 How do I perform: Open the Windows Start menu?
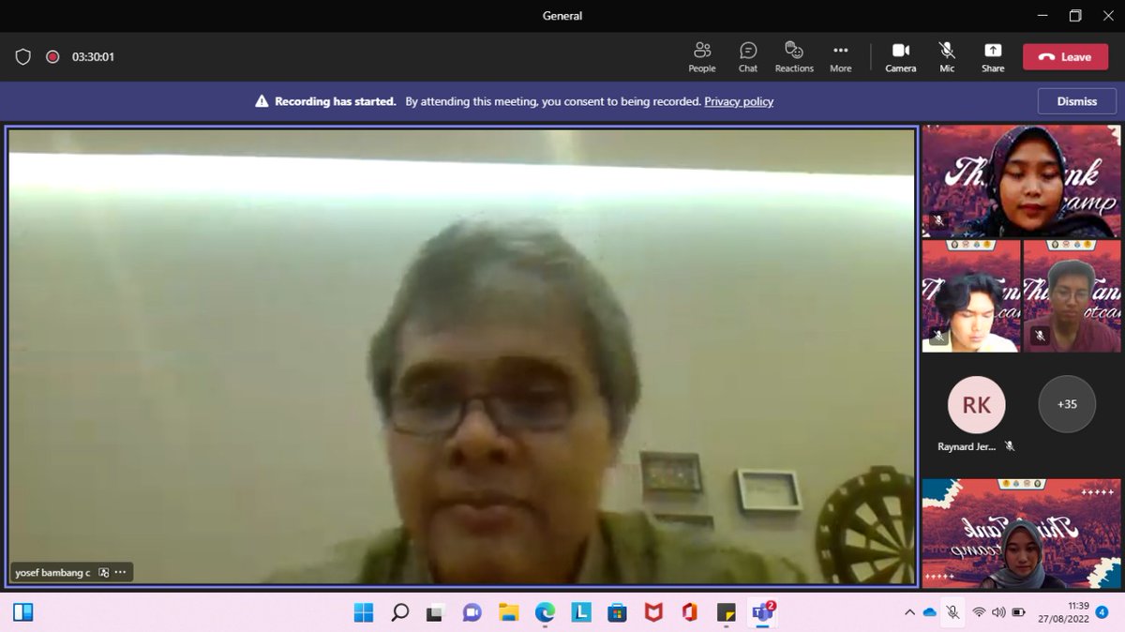363,612
